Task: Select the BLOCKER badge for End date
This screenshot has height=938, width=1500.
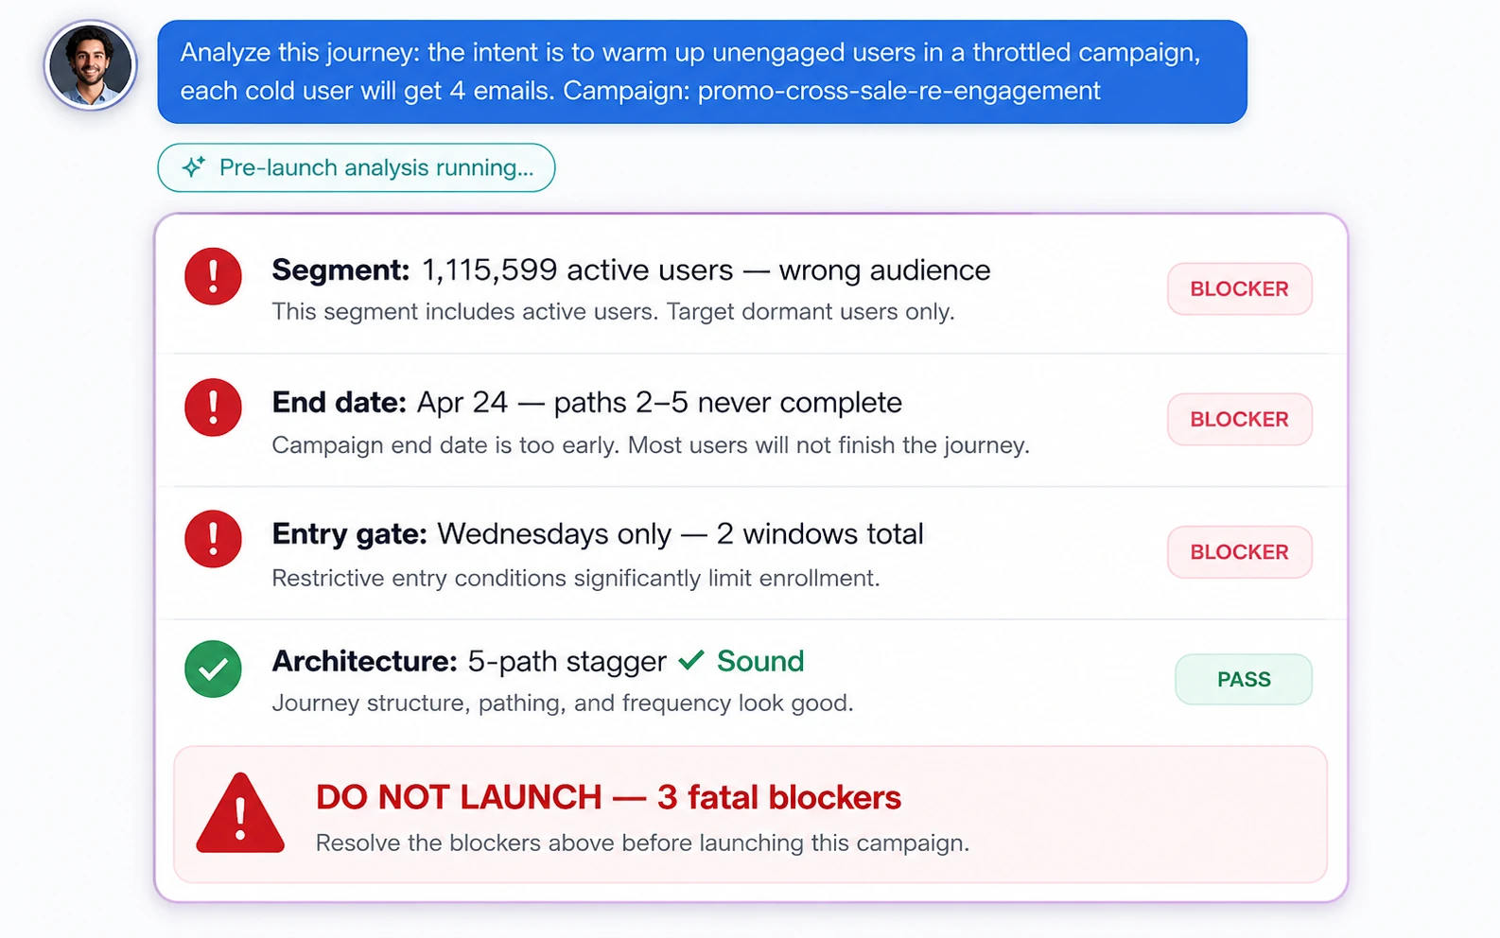Action: click(1239, 419)
